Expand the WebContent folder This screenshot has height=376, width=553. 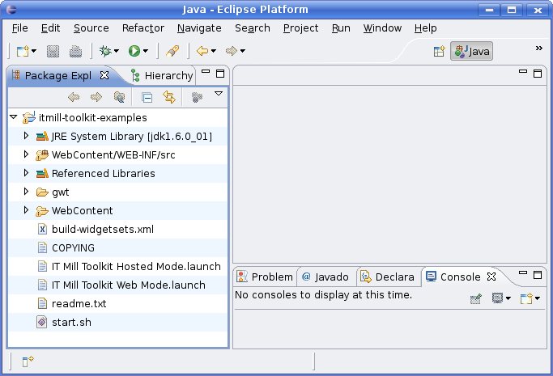26,210
